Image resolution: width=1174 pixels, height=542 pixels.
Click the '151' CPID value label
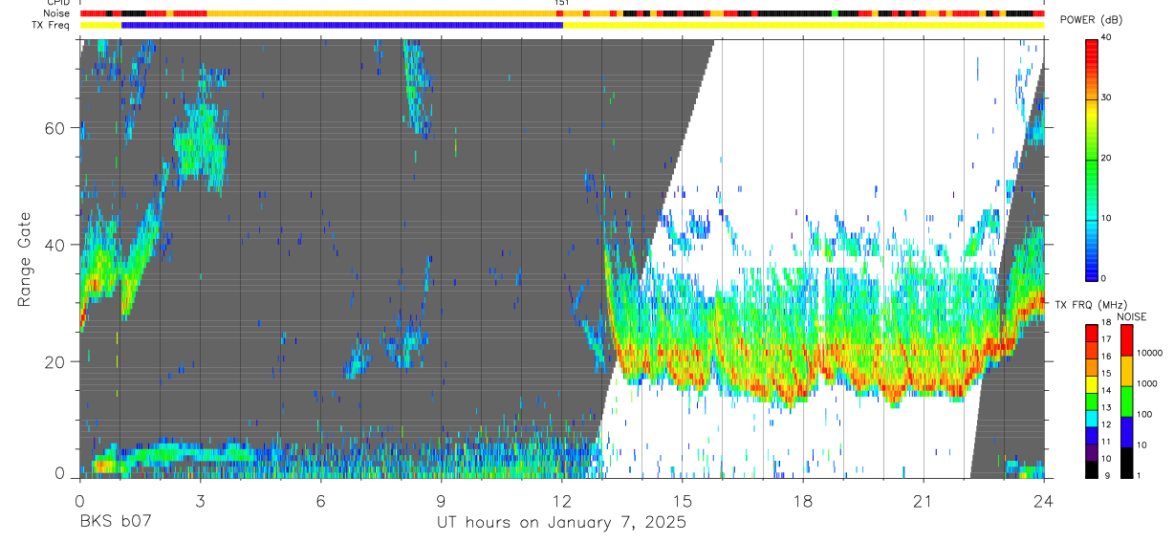point(562,3)
